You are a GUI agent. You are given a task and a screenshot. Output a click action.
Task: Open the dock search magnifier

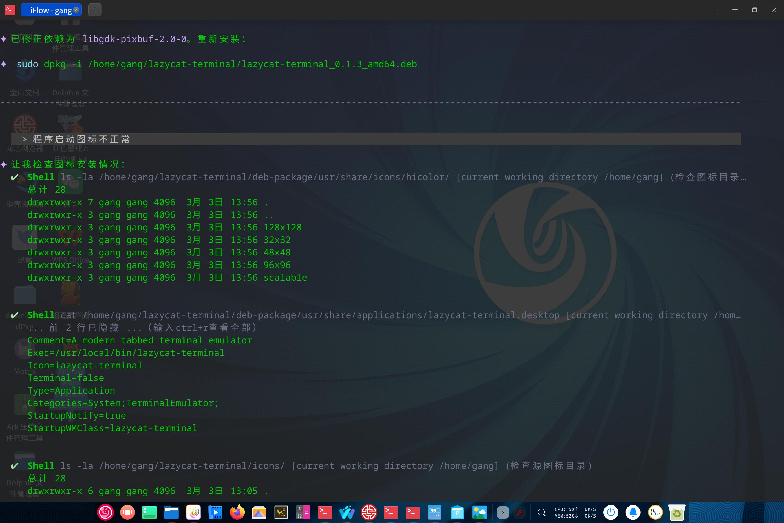tap(542, 512)
